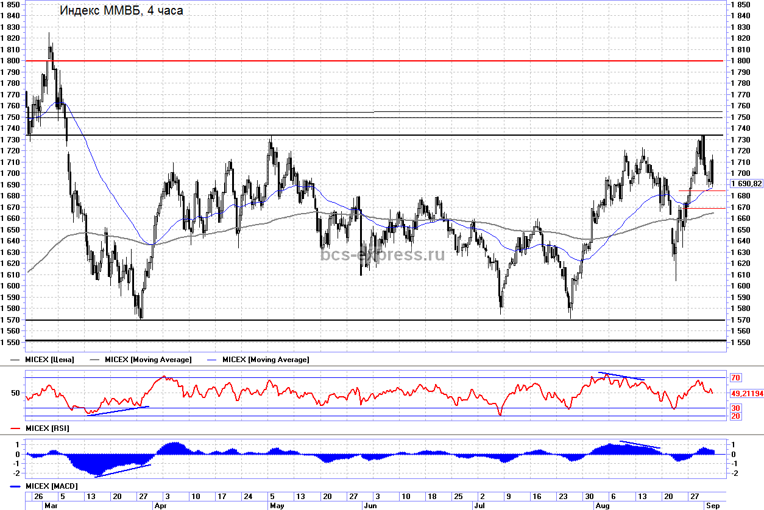
Task: Click the RSI level 20 label
Action: pos(735,416)
